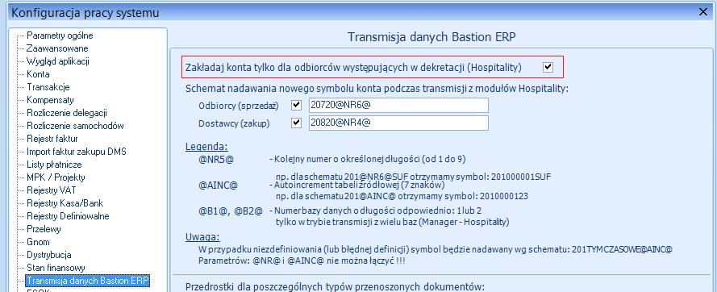Viewport: 717px width, 292px height.
Task: Click the Schemat nadawania nowego symbolu text
Action: pyautogui.click(x=377, y=89)
